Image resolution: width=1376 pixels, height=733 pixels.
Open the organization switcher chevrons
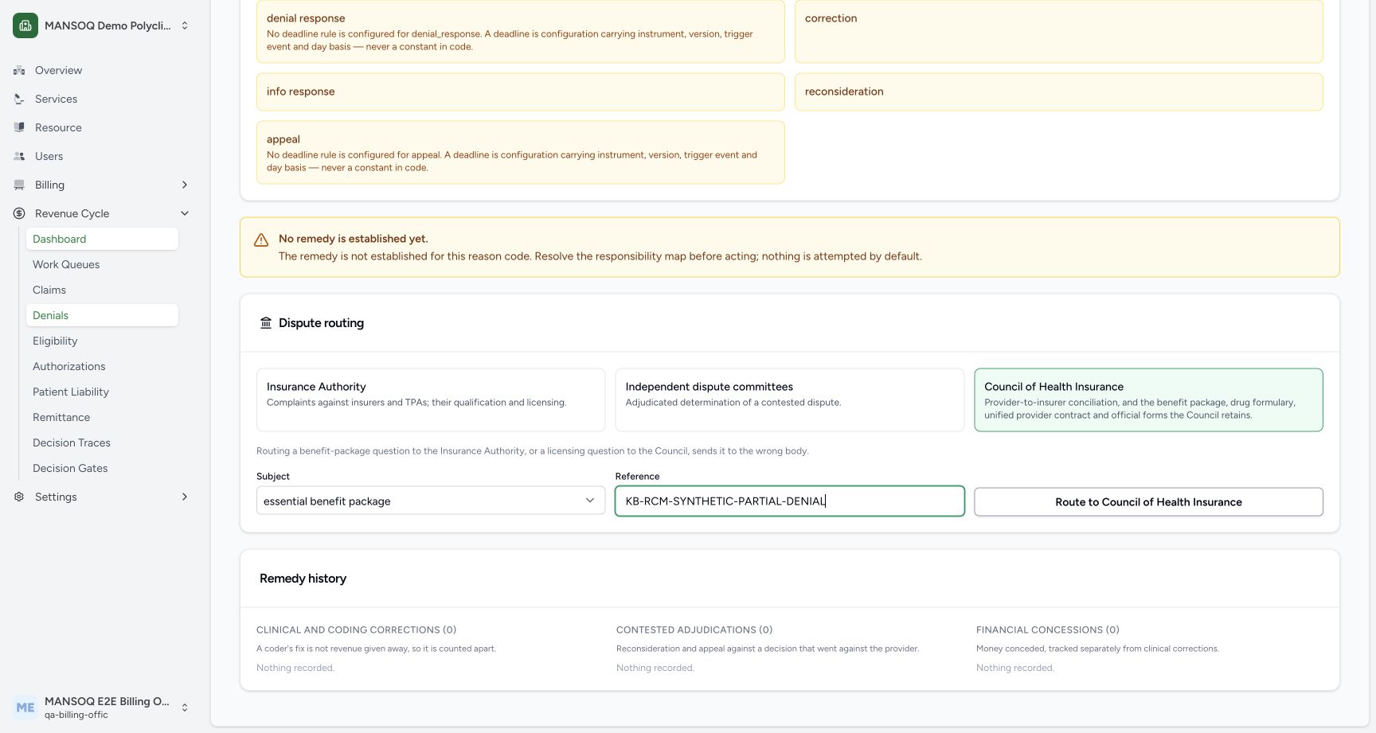185,25
